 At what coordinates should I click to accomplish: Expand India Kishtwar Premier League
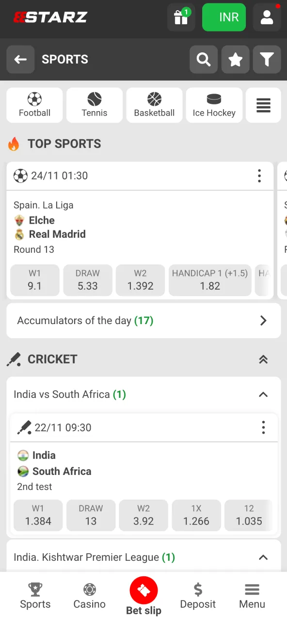263,557
